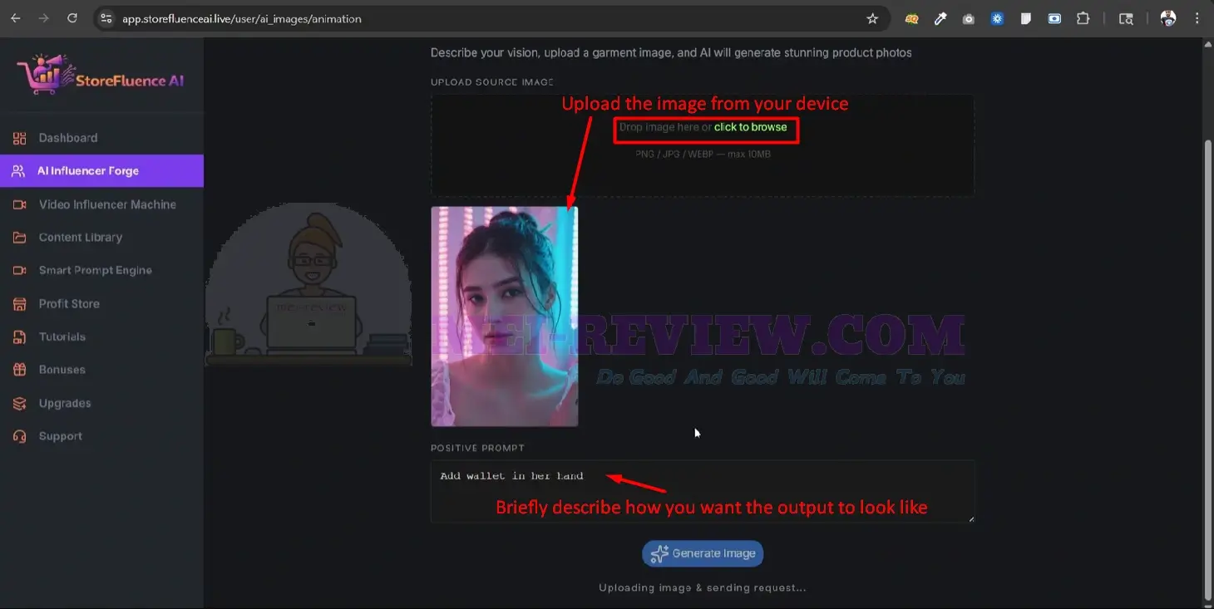Reload the page with the refresh icon
Viewport: 1214px width, 609px height.
point(72,18)
